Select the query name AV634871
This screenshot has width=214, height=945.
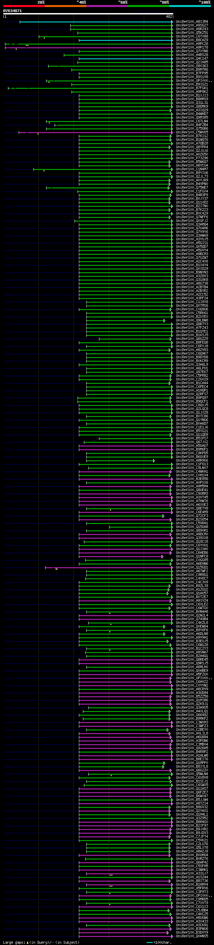[x=12, y=11]
